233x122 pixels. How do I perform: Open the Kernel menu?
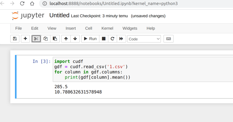click(x=107, y=28)
